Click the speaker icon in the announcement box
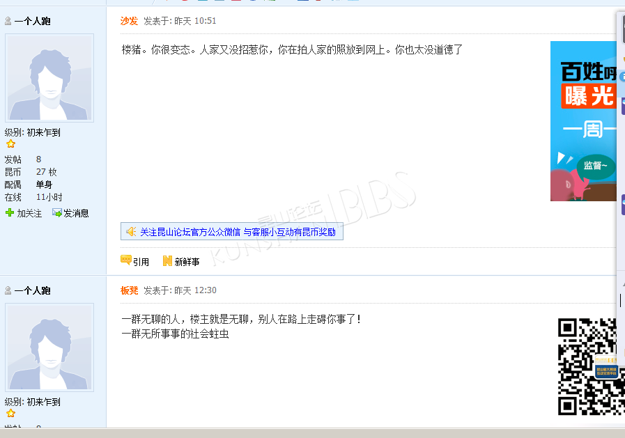The width and height of the screenshot is (625, 438). (131, 231)
